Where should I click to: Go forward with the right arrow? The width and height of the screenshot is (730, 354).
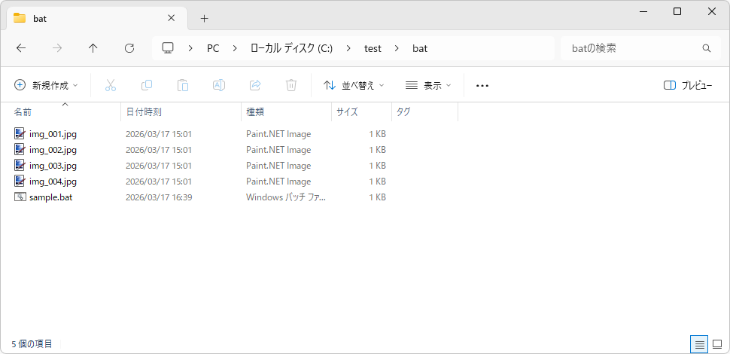tap(57, 48)
